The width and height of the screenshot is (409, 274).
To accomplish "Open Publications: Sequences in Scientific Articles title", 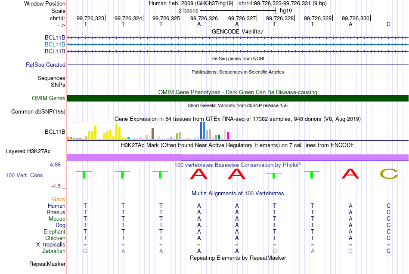I will 238,72.
